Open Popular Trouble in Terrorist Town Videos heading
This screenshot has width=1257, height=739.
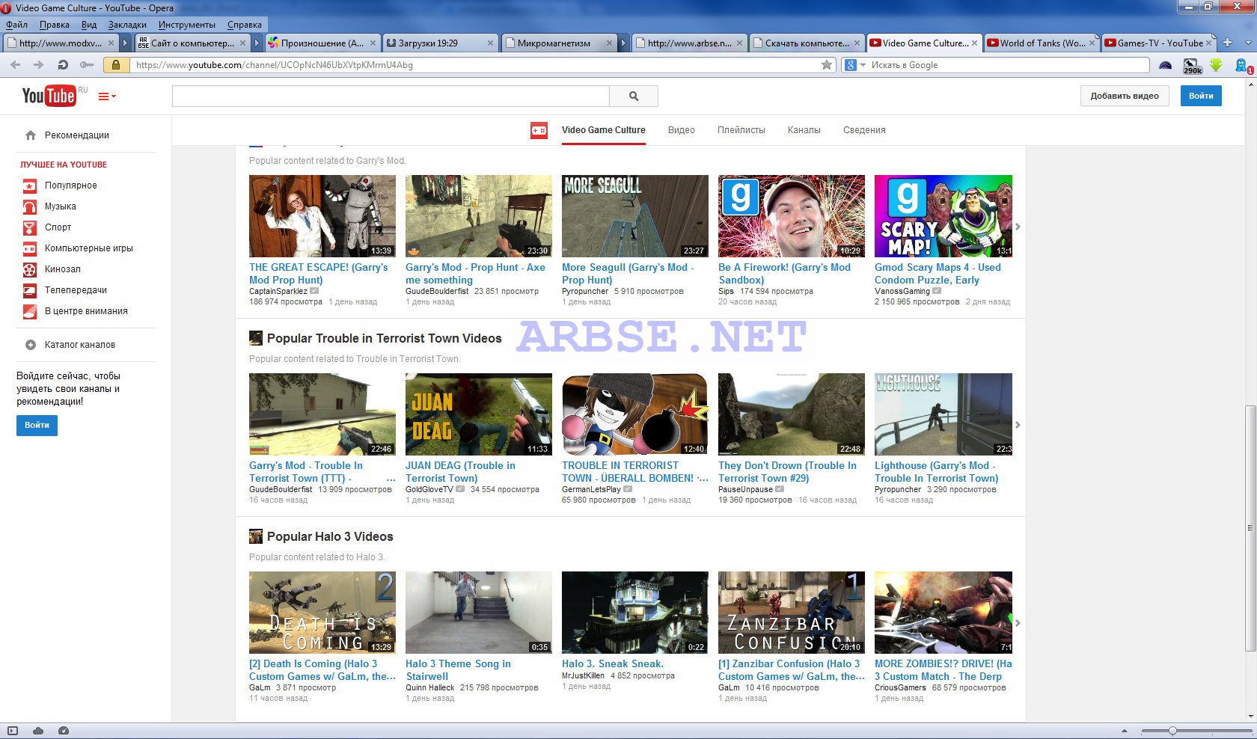coord(384,338)
